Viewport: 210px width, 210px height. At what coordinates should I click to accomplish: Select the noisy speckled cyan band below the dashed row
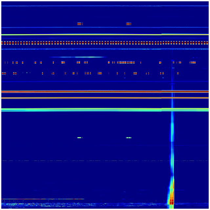click(x=82, y=49)
